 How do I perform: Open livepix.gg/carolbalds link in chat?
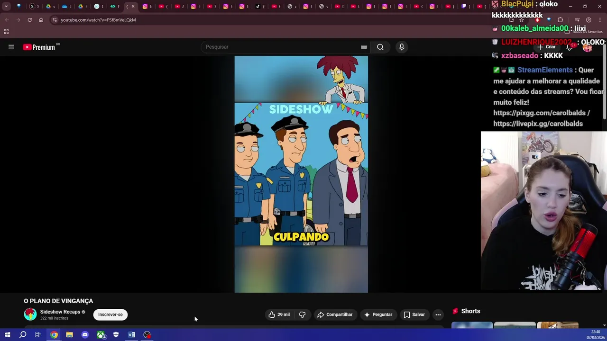click(538, 124)
